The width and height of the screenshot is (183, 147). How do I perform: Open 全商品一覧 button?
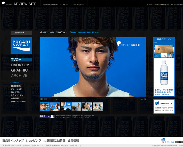(x=21, y=33)
